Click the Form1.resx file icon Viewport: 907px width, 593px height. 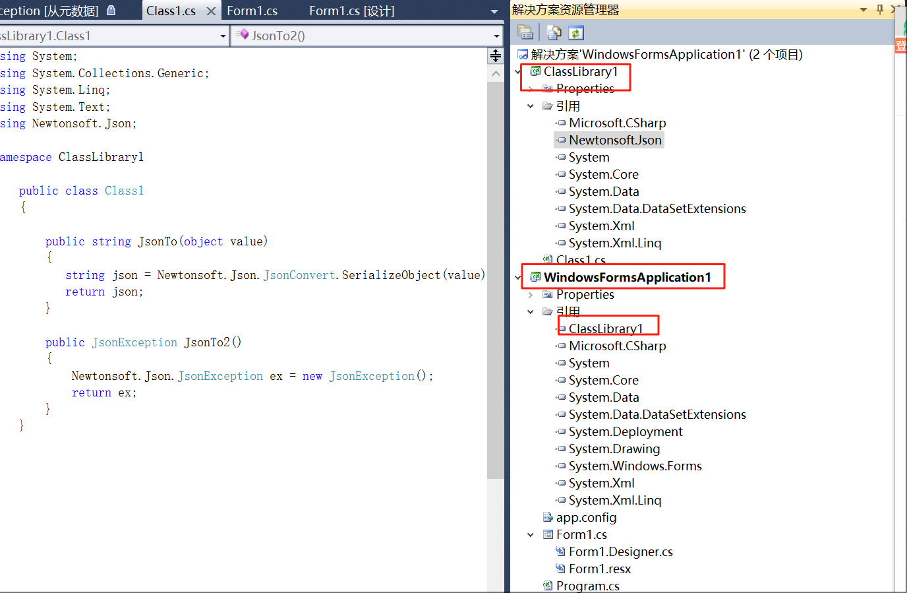[x=560, y=569]
